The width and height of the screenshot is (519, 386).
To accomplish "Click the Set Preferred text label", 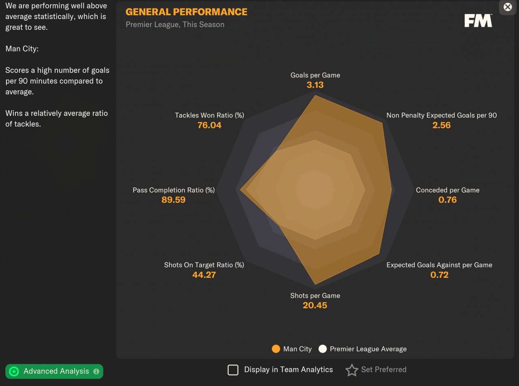I will point(384,369).
